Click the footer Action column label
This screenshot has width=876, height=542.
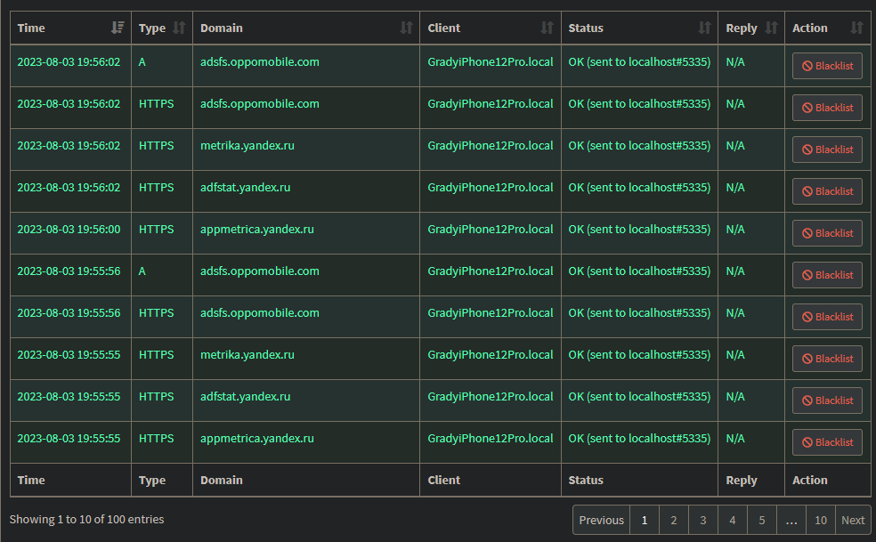coord(809,480)
